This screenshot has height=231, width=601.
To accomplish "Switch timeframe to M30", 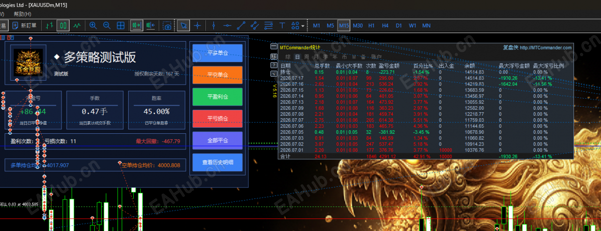I will click(358, 25).
